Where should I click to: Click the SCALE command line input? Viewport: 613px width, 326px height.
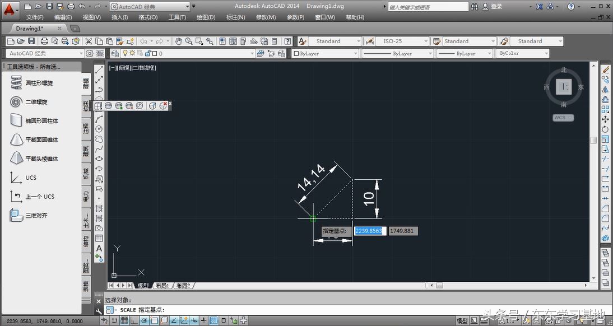tap(336, 310)
